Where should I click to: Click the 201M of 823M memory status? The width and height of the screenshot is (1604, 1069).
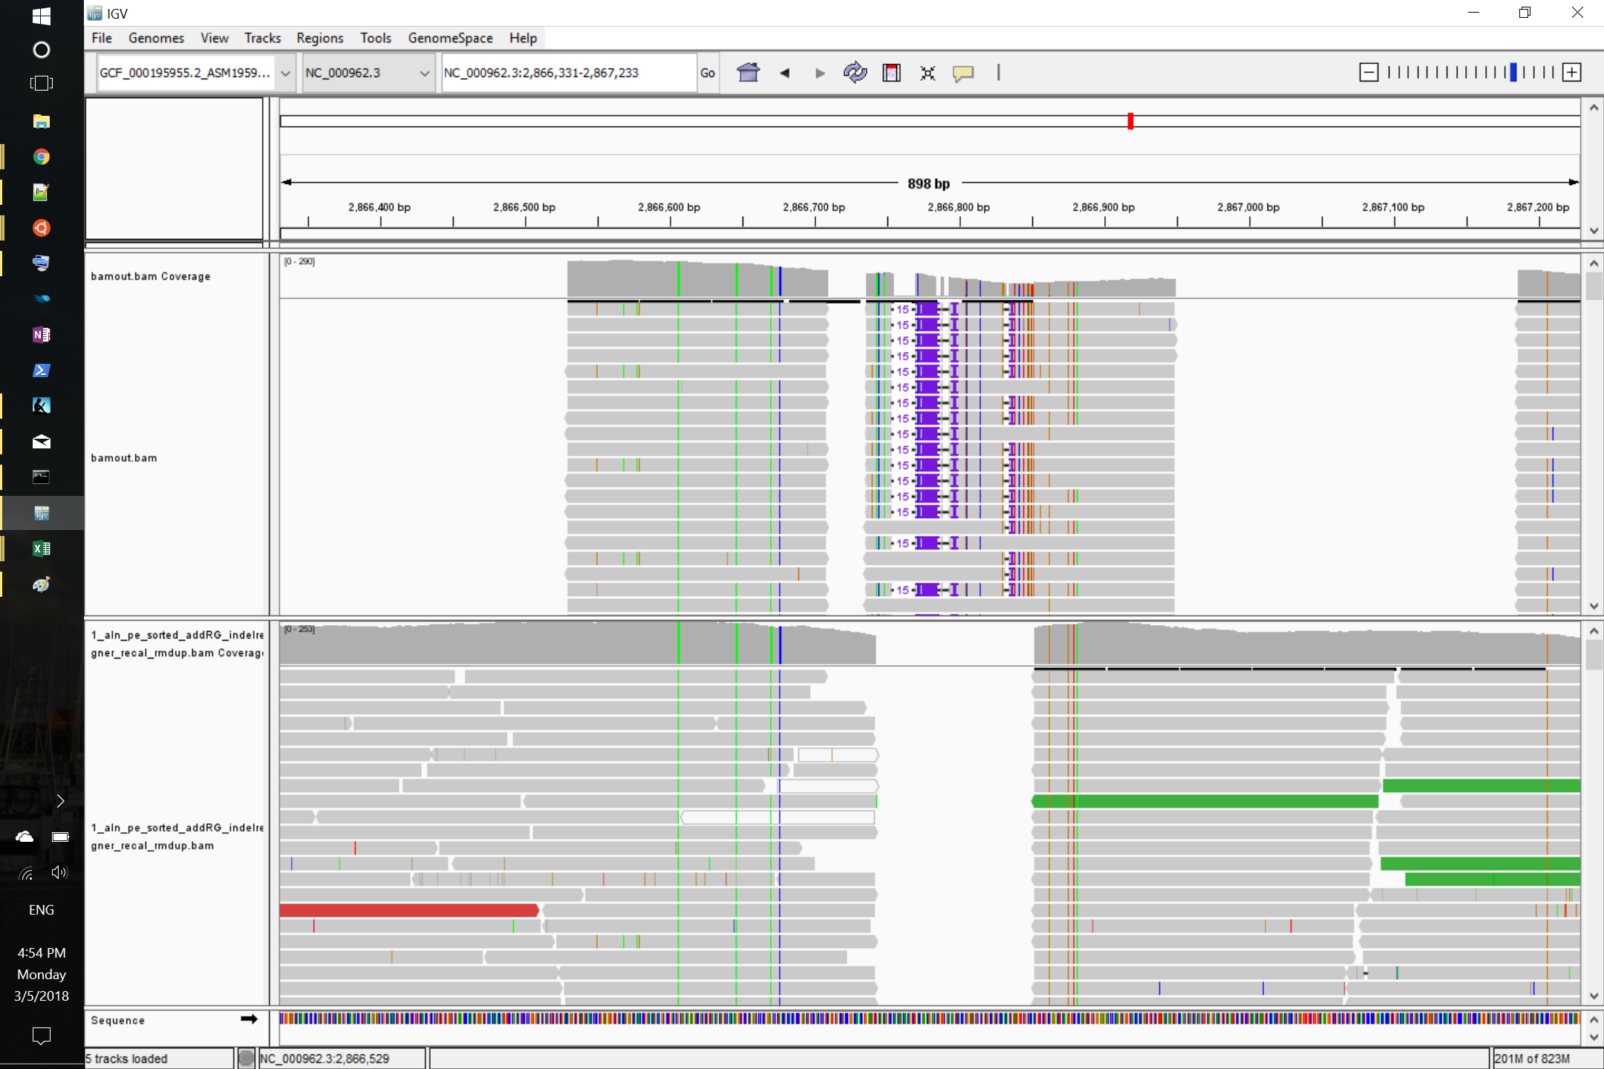(1532, 1059)
